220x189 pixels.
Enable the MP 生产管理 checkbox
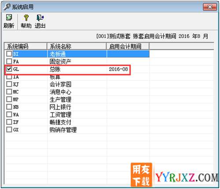click(9, 99)
